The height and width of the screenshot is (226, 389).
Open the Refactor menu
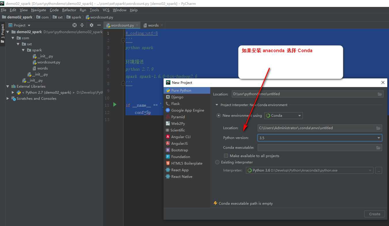(69, 10)
